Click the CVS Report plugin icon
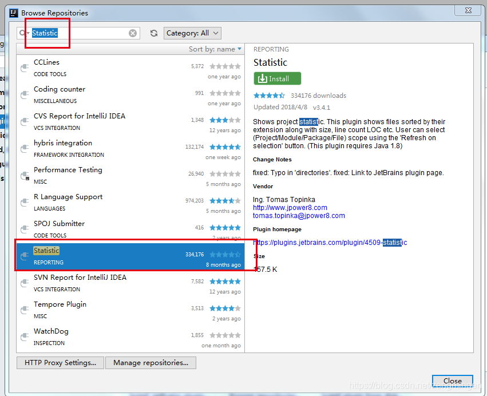 pos(25,121)
